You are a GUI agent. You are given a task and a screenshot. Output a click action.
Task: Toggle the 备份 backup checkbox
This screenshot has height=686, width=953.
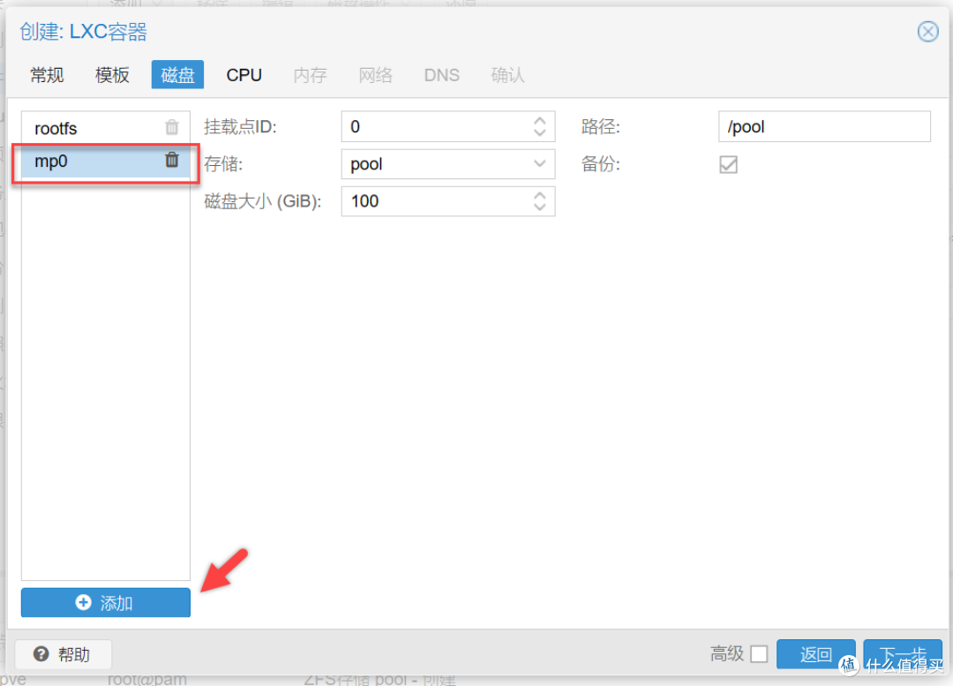(728, 164)
